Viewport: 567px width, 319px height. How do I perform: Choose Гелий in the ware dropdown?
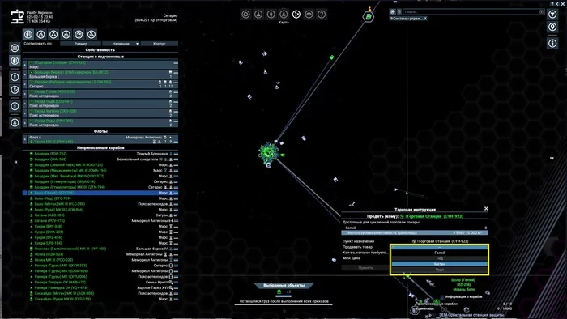point(439,253)
